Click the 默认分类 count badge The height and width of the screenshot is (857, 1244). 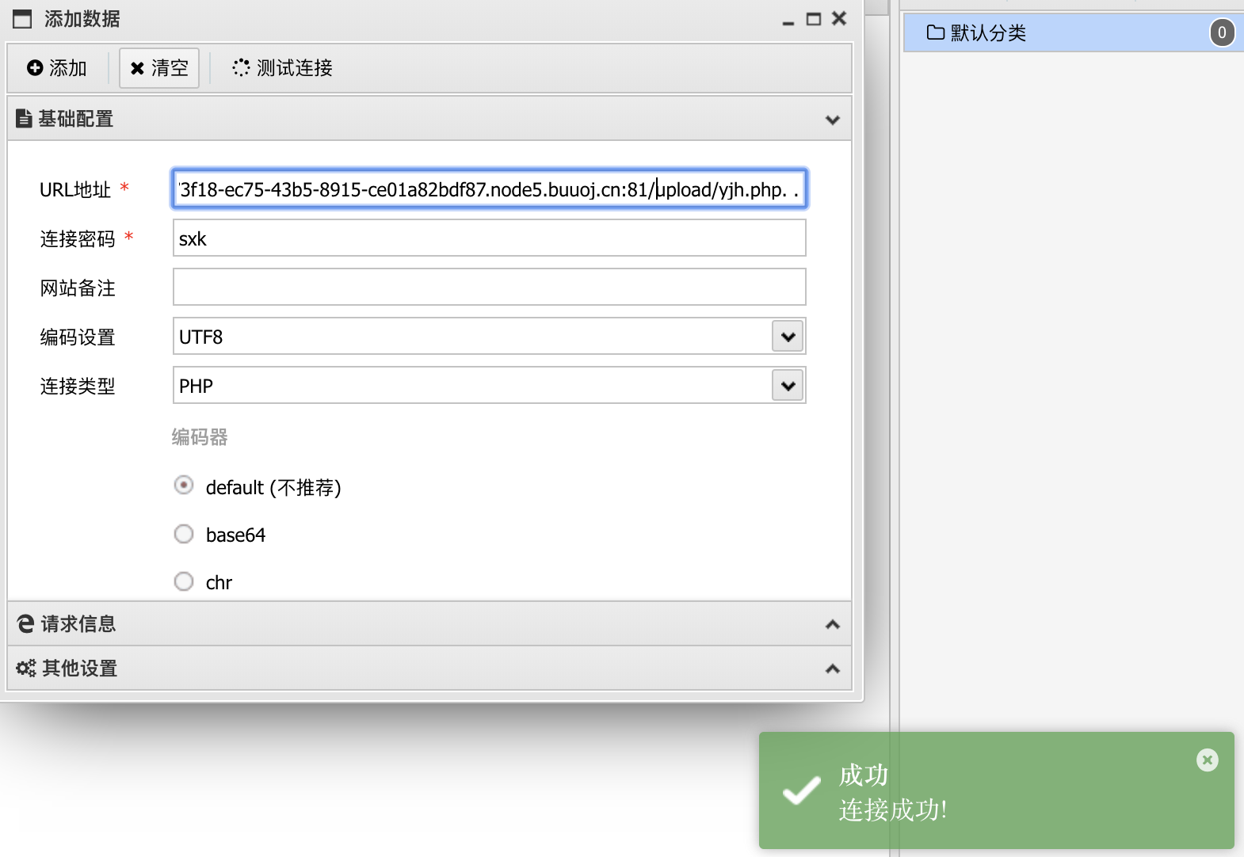(x=1222, y=33)
